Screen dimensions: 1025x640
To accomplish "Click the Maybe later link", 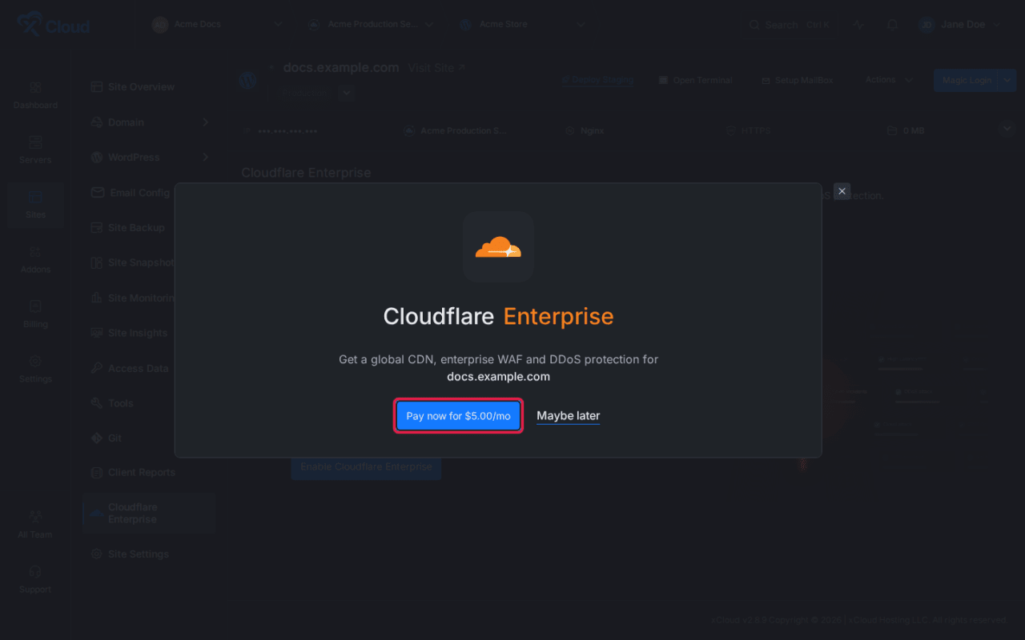I will point(569,416).
